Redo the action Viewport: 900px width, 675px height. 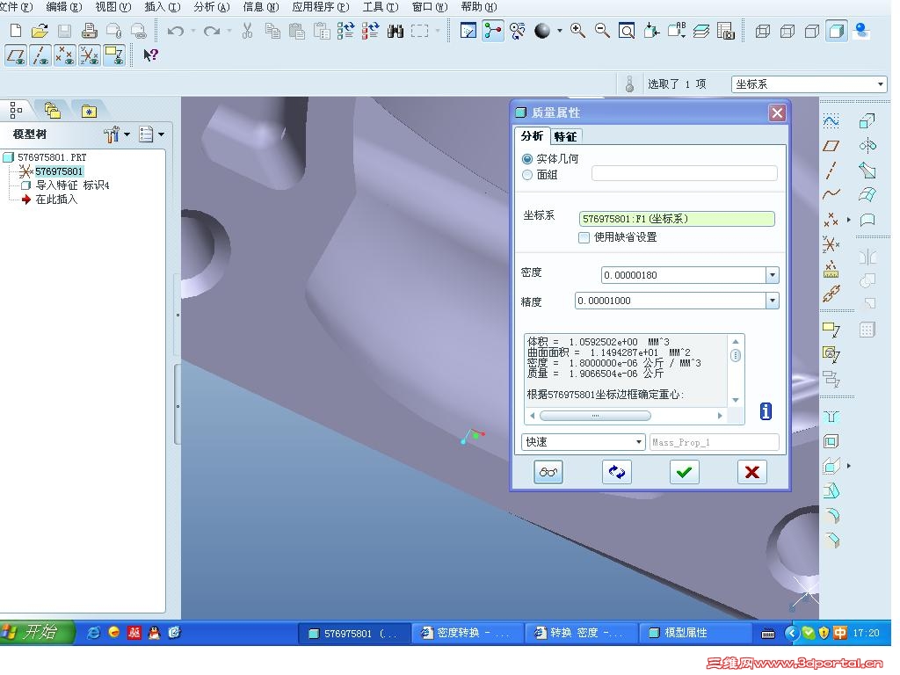pos(212,31)
